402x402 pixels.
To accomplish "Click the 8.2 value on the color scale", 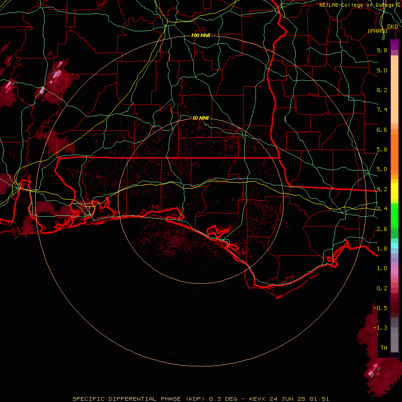I will [x=382, y=90].
